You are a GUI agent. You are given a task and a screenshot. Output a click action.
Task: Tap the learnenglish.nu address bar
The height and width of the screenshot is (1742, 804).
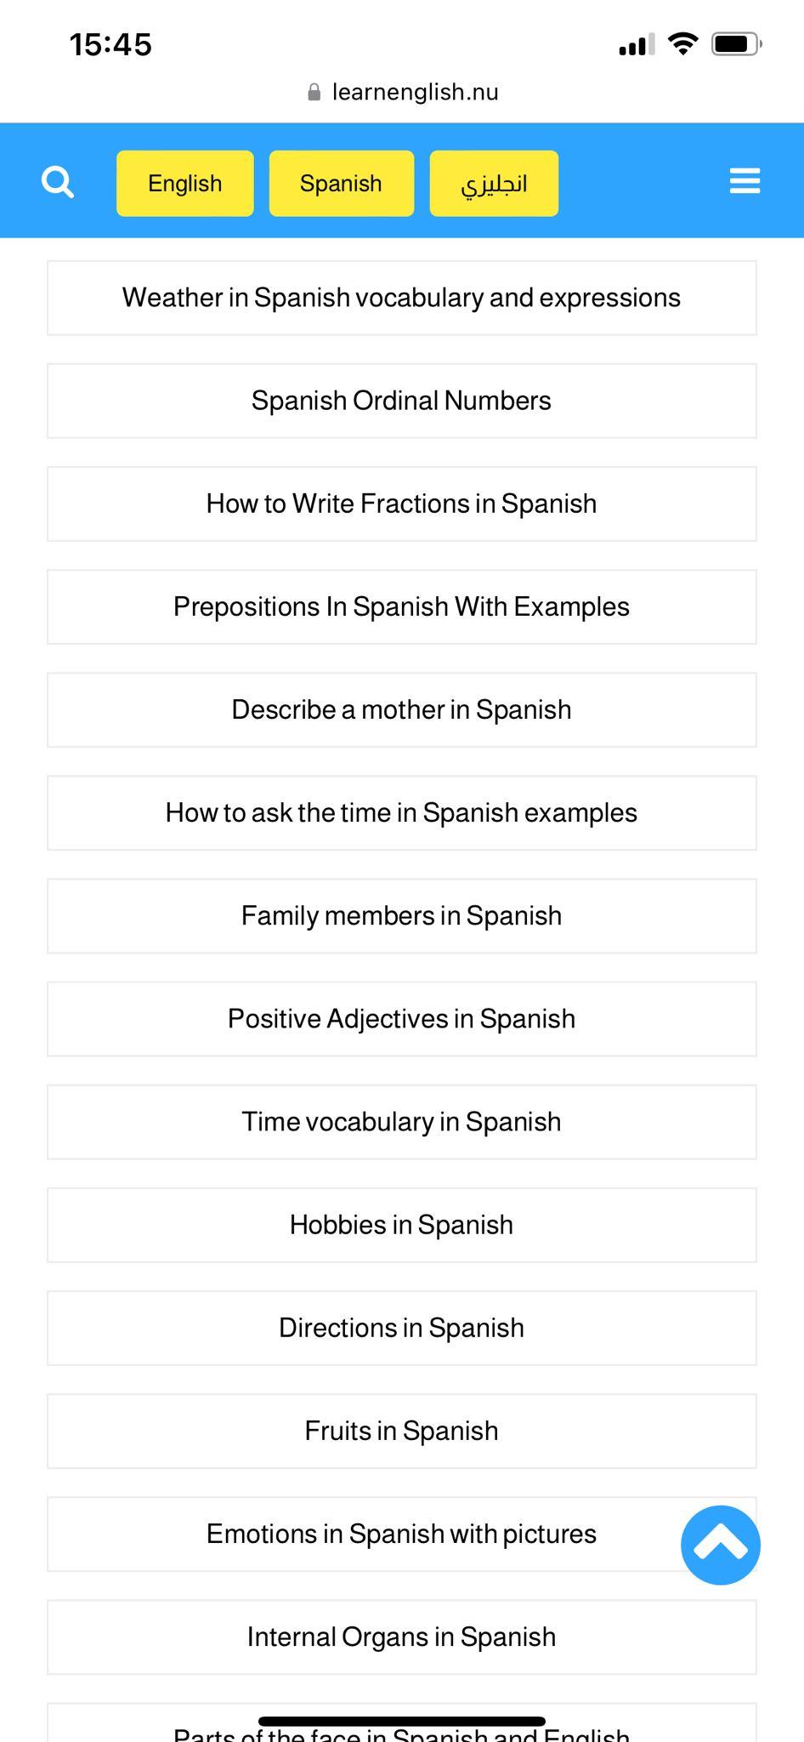pyautogui.click(x=402, y=92)
